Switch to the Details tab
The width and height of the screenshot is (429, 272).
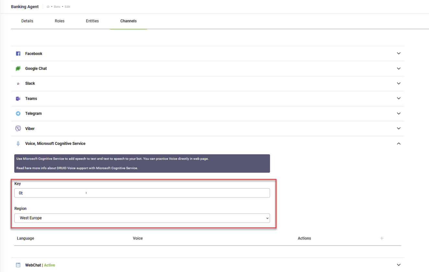point(27,21)
